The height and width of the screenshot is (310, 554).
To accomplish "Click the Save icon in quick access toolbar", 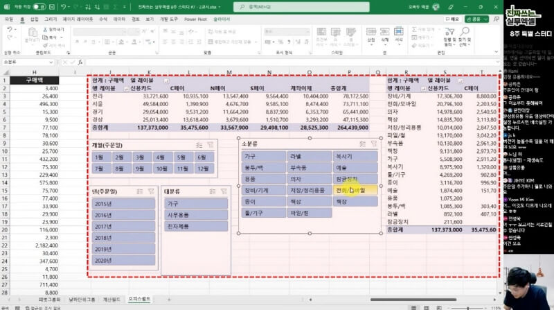I will (52, 7).
